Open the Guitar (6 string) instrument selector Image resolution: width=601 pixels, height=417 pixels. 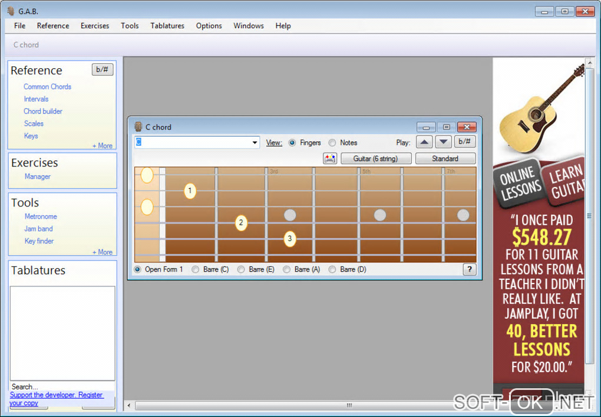pos(376,158)
